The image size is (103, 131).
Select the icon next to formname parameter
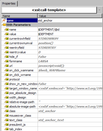(x=7, y=61)
